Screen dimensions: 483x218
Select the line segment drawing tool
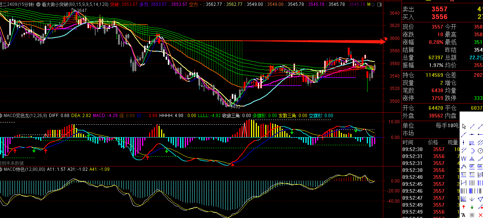(472, 127)
